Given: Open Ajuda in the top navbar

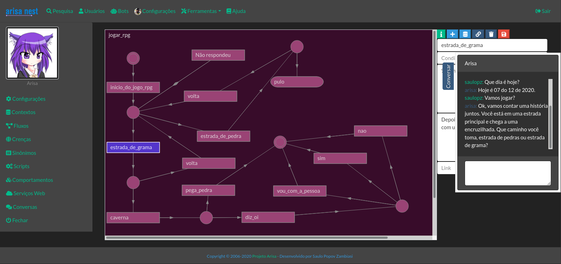Looking at the screenshot, I should pos(236,11).
